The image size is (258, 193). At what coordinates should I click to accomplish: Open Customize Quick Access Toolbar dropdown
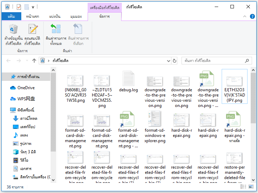click(x=33, y=7)
